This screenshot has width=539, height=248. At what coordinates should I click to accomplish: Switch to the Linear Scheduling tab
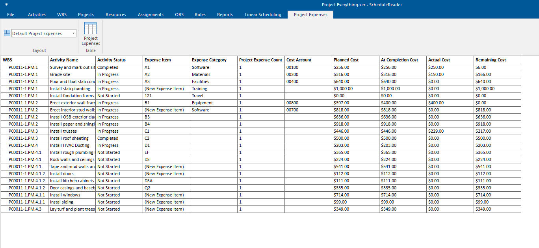coord(263,15)
